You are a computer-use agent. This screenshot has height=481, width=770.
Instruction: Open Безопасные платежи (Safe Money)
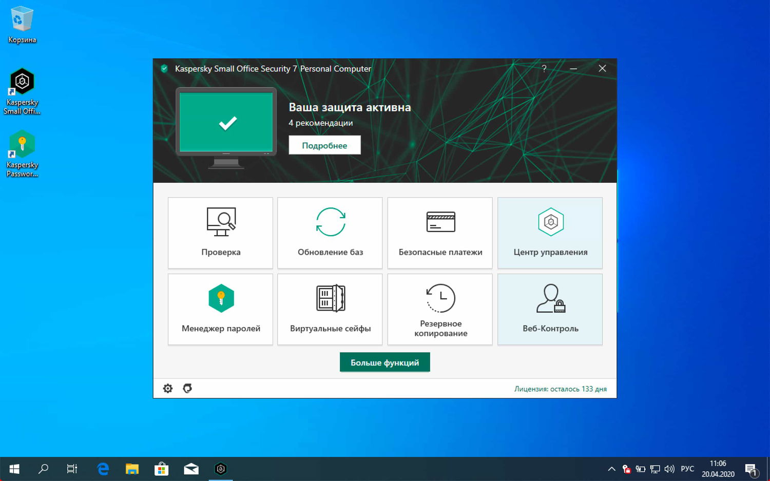[x=440, y=233]
